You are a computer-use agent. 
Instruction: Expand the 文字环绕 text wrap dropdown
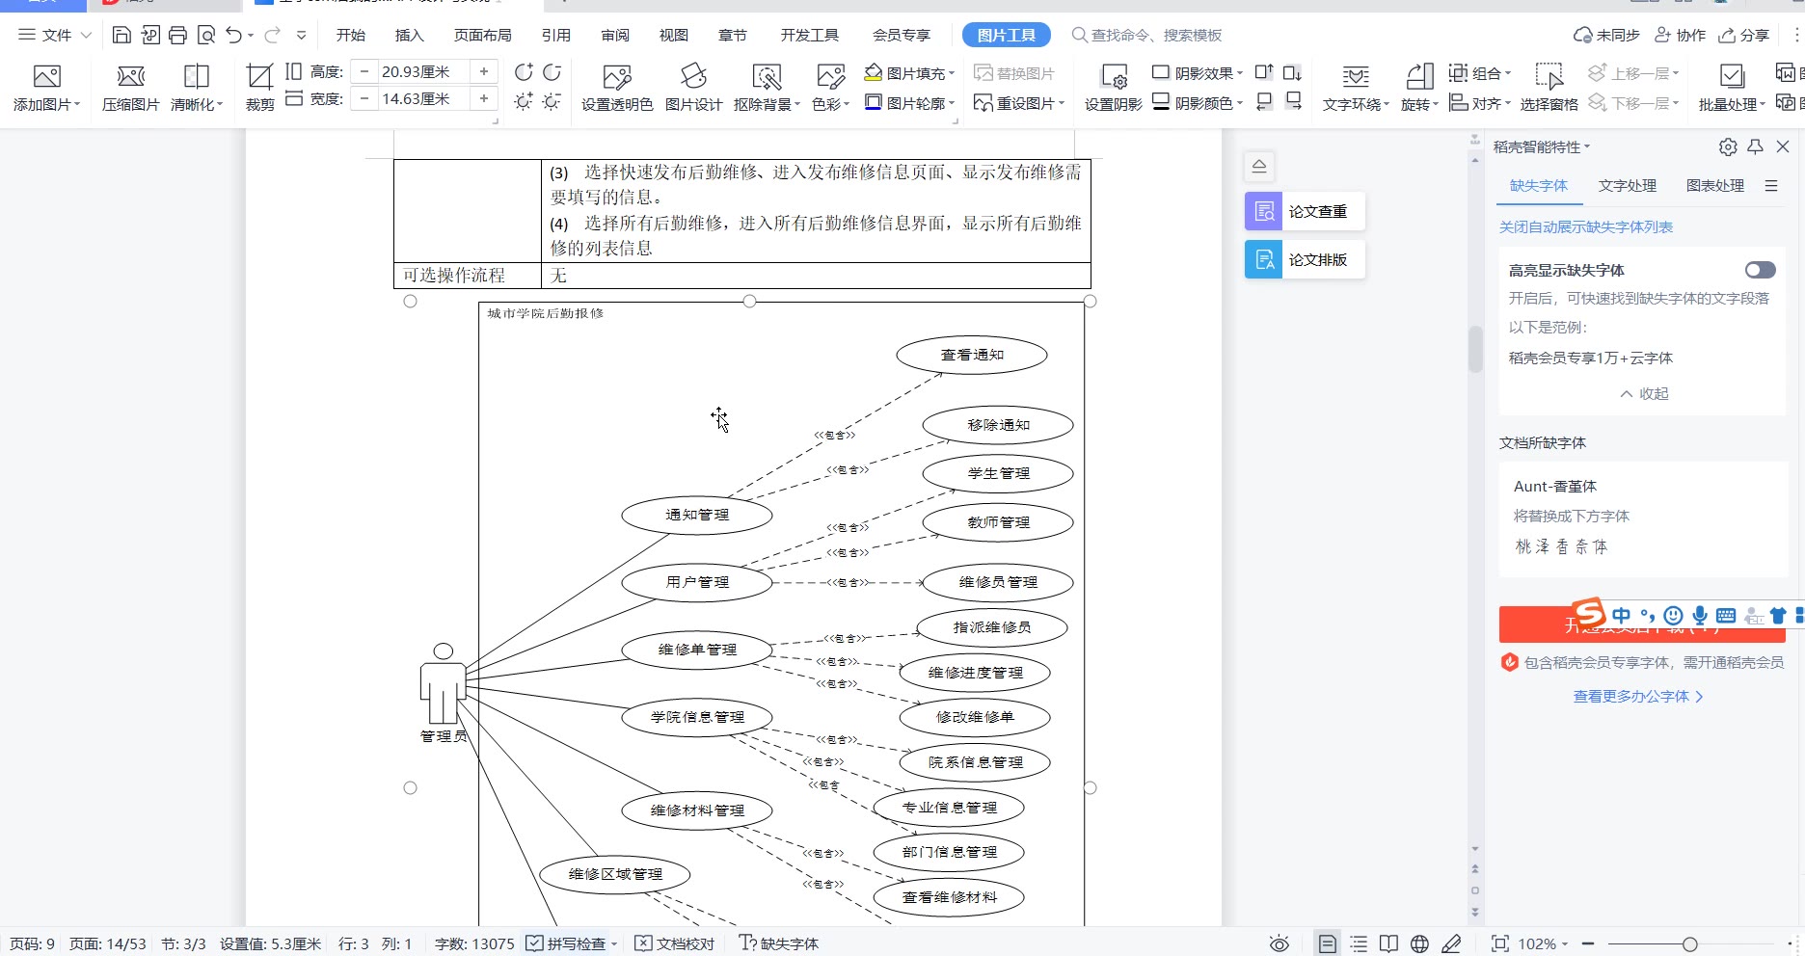(x=1356, y=104)
